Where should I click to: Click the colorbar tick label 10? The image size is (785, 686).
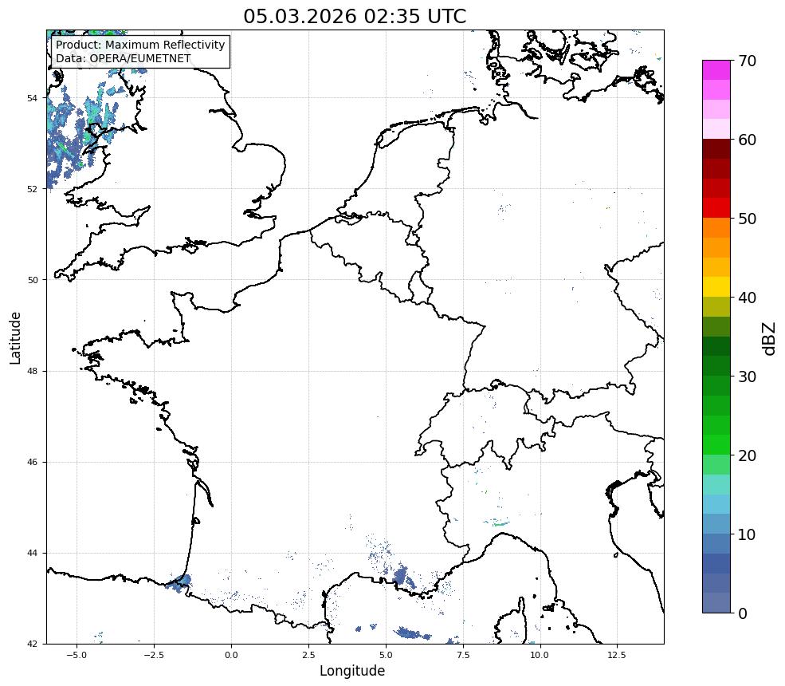(x=747, y=534)
